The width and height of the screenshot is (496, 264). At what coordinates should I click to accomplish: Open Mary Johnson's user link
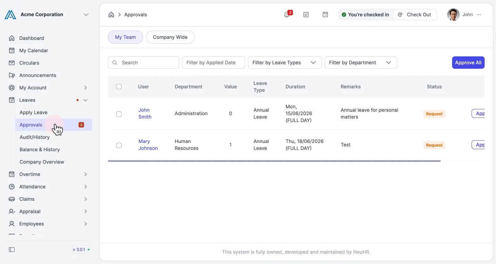(x=148, y=145)
